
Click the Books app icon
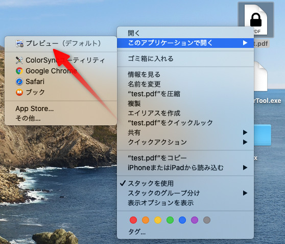(x=19, y=92)
